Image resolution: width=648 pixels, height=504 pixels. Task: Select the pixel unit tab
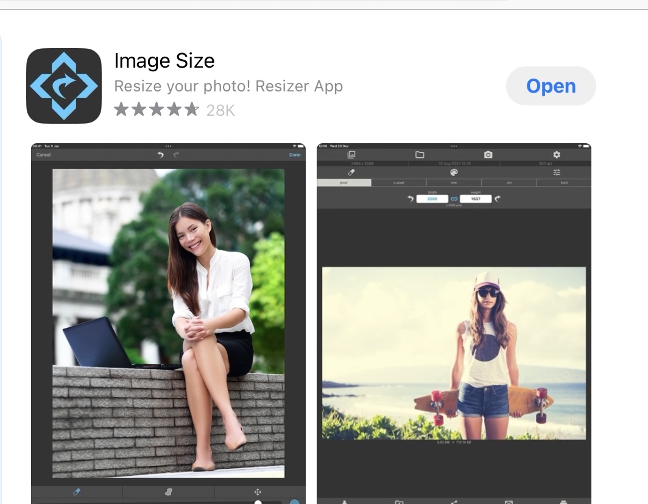coord(344,183)
